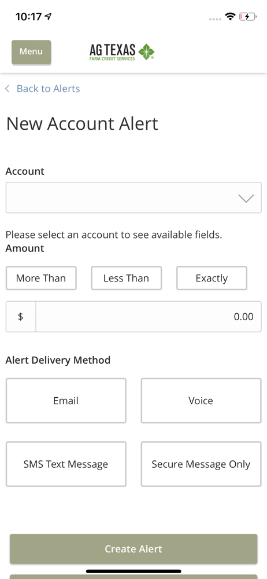
Task: Focus the dollar amount input showing 0.00
Action: coord(149,317)
